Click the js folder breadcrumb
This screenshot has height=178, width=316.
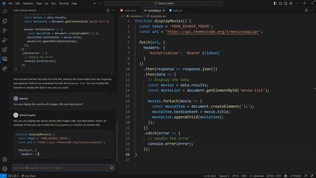(x=122, y=16)
